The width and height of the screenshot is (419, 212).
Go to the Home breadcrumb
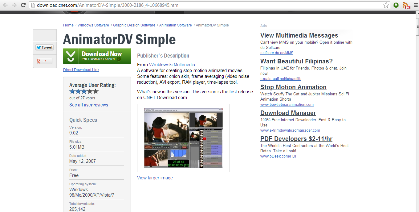68,25
